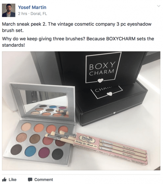Click the 2 hrs timestamp

[22, 14]
